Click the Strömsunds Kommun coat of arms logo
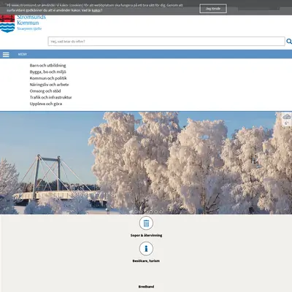The width and height of the screenshot is (292, 292). click(7, 23)
